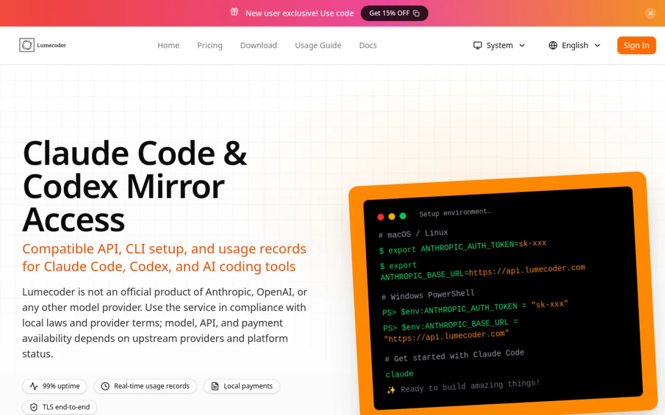The image size is (665, 415).
Task: Click the 99% uptime label
Action: click(61, 386)
